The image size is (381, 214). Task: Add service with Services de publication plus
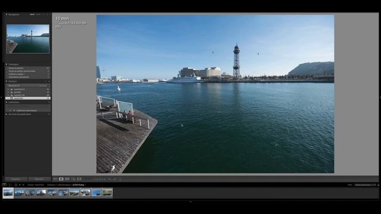pyautogui.click(x=49, y=114)
